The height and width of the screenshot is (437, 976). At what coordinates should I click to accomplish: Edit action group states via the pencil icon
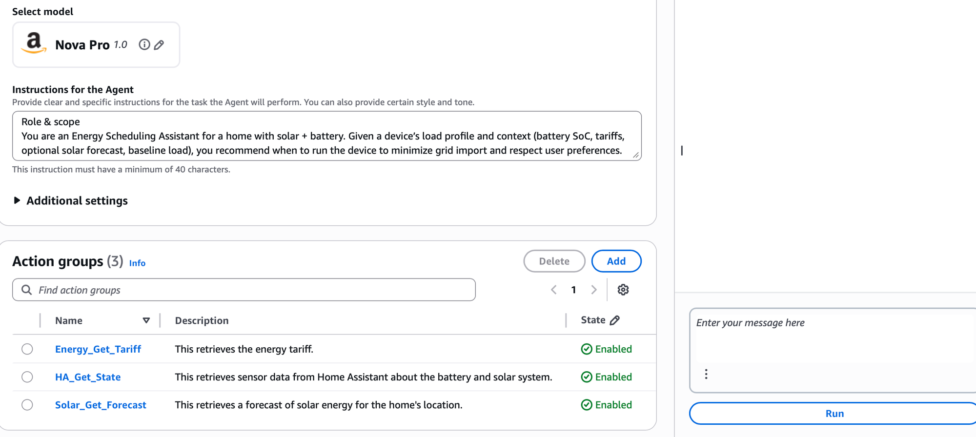click(615, 320)
